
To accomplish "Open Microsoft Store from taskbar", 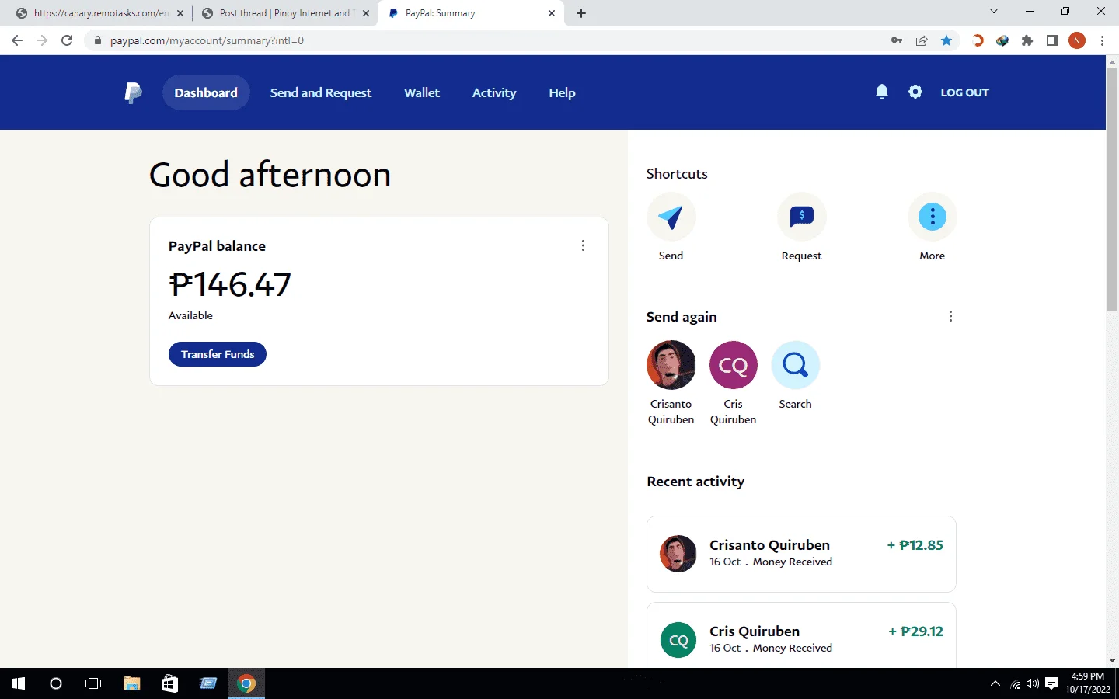I will click(169, 683).
